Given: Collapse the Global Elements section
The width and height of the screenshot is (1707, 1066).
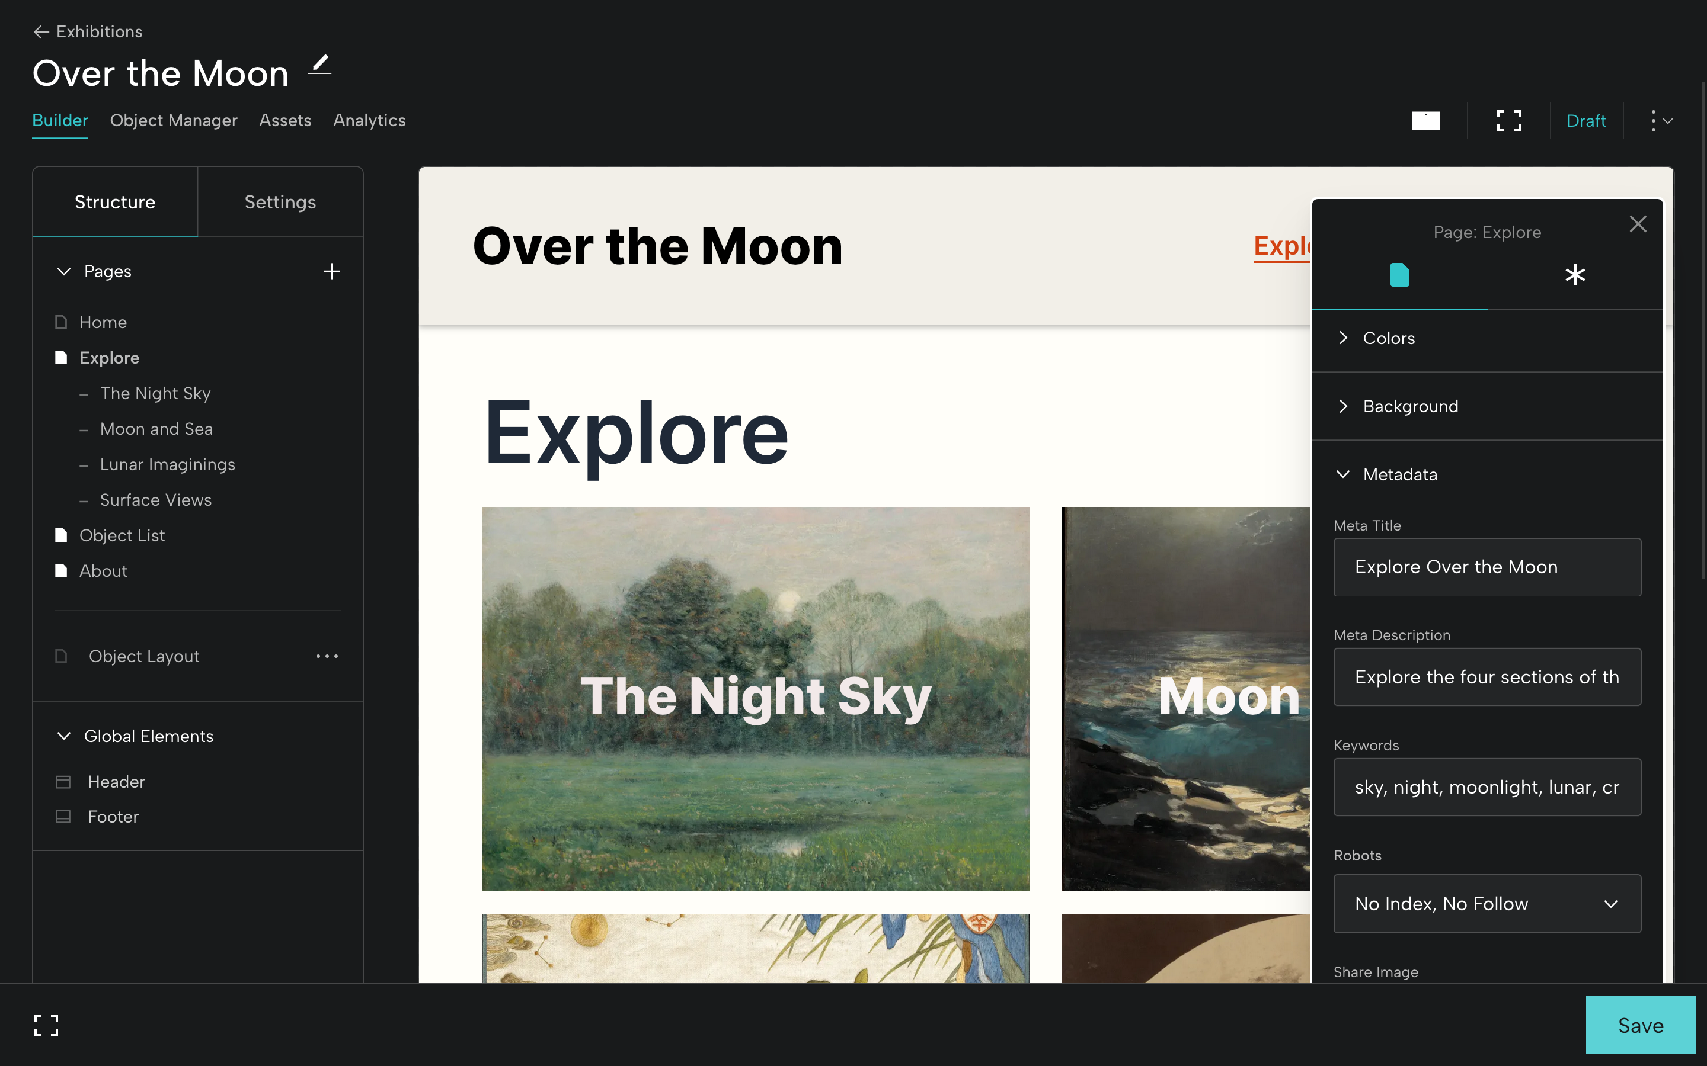Looking at the screenshot, I should click(63, 736).
